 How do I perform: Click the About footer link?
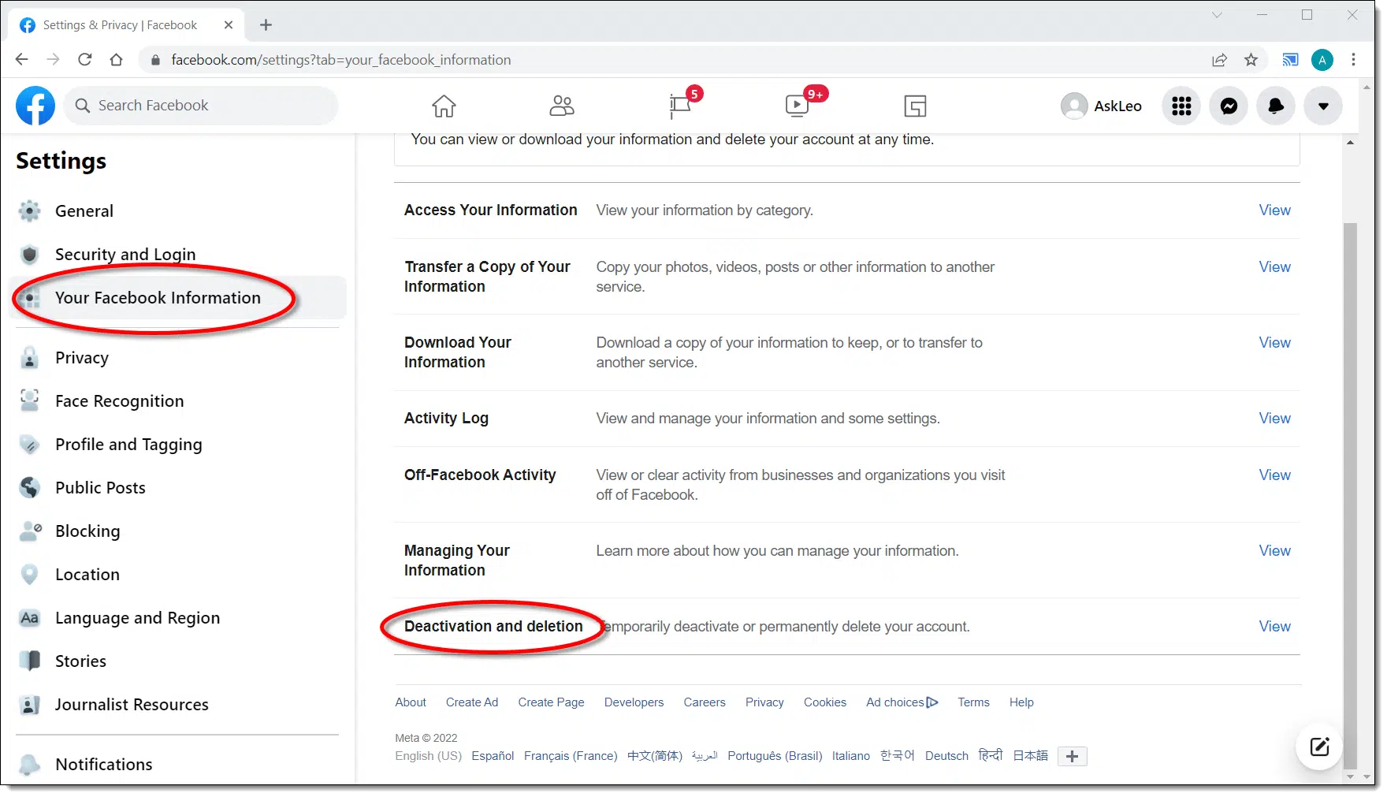pyautogui.click(x=411, y=702)
